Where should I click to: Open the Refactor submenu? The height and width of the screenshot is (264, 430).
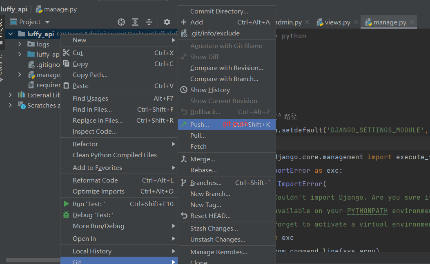tap(119, 144)
